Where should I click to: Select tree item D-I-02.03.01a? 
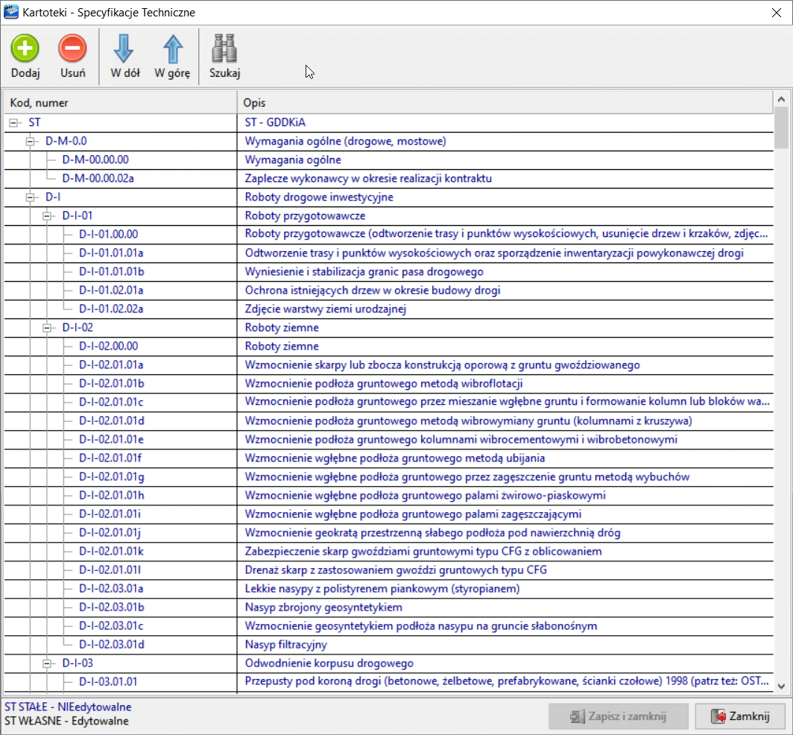pyautogui.click(x=111, y=589)
